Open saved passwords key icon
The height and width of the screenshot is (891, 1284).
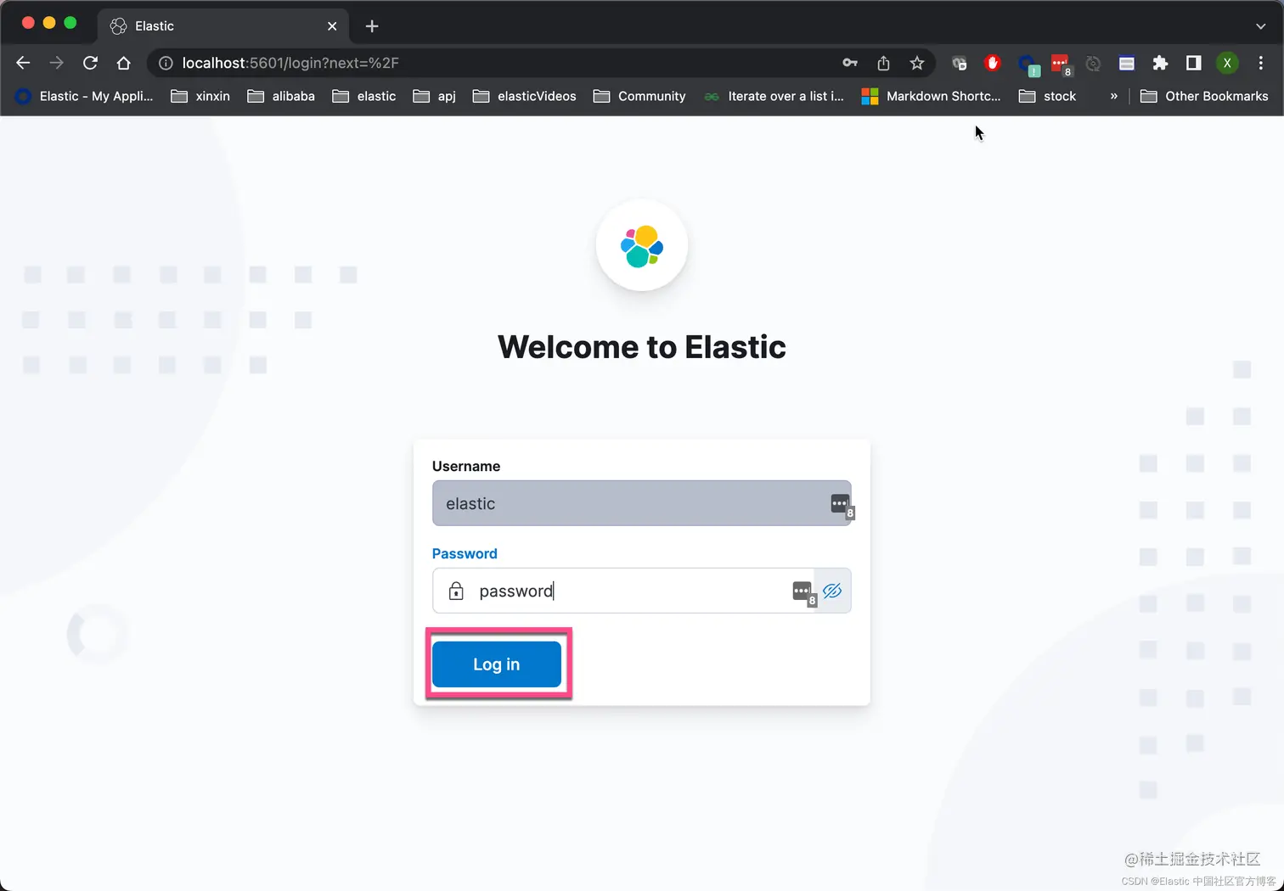click(850, 63)
